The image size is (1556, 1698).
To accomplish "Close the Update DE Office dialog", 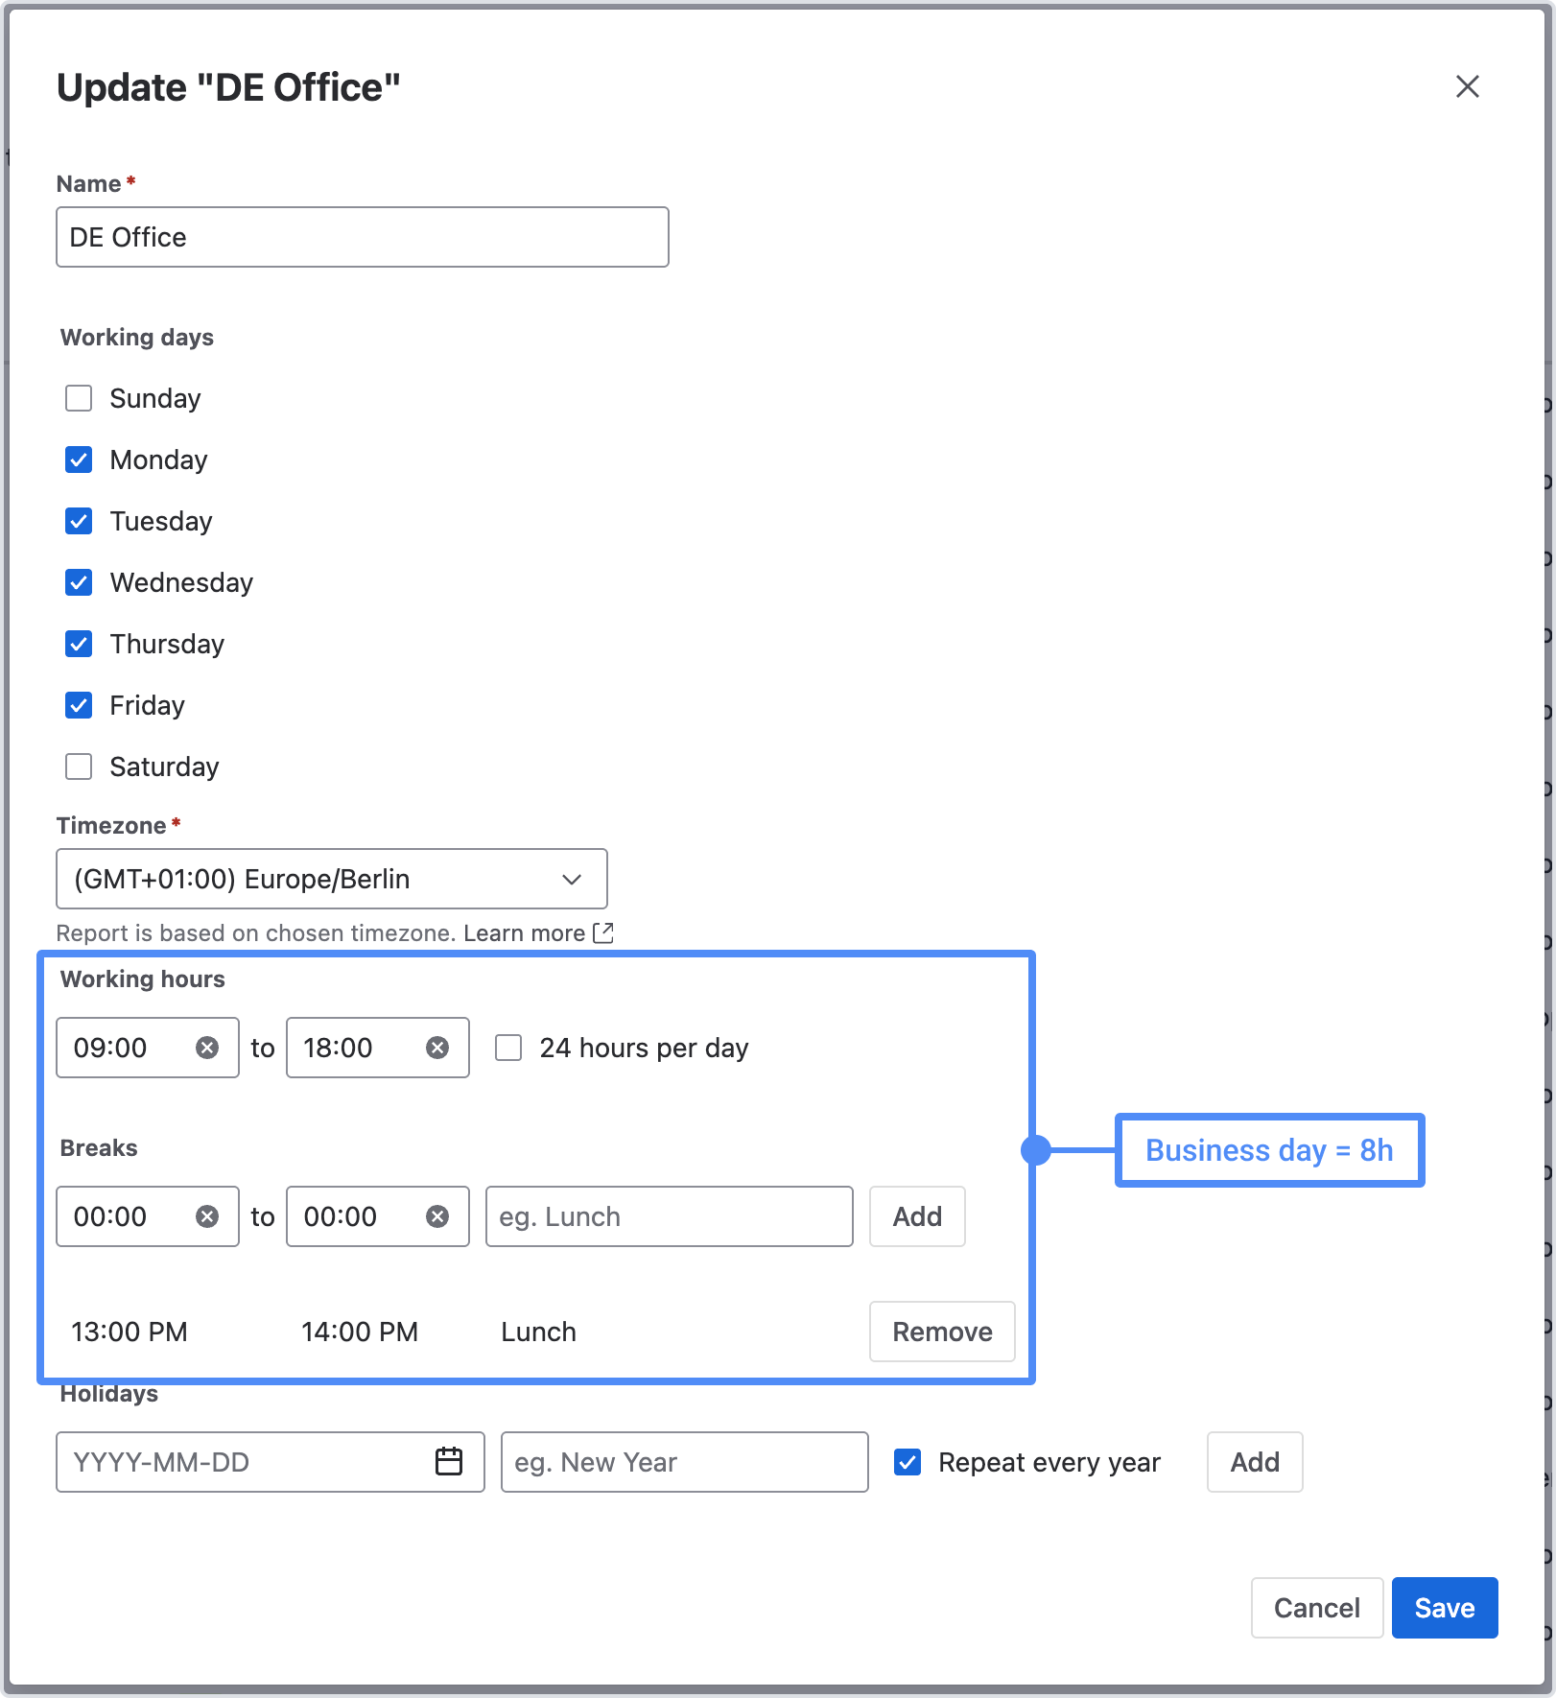I will coord(1467,86).
